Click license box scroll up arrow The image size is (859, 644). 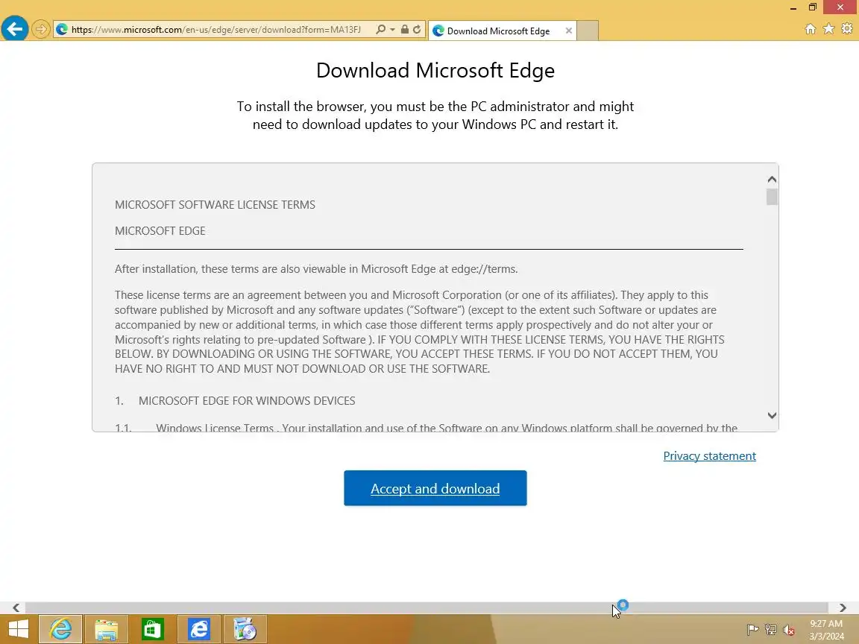772,180
